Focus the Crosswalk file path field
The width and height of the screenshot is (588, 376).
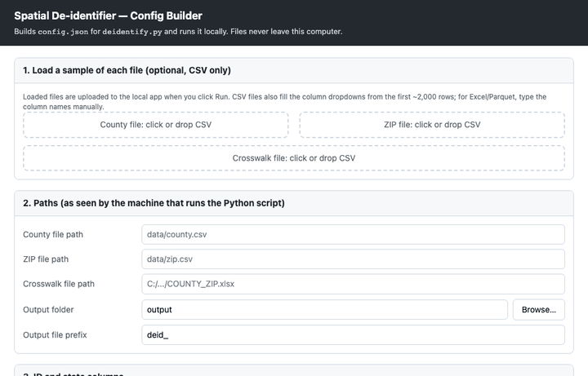pyautogui.click(x=354, y=284)
